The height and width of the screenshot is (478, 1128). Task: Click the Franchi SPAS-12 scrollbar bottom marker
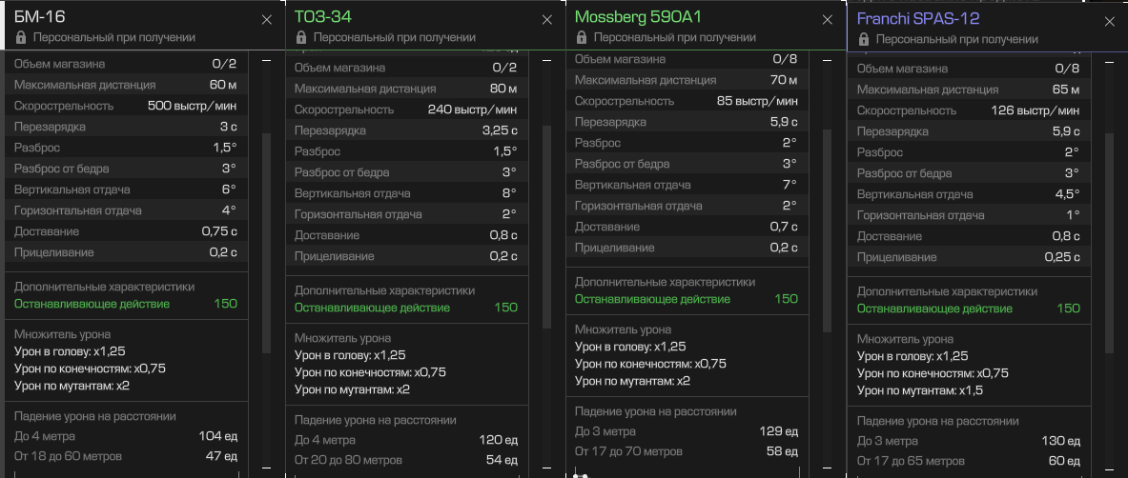click(x=1109, y=468)
